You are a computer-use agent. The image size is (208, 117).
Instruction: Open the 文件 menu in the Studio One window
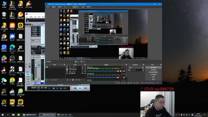(x=27, y=17)
